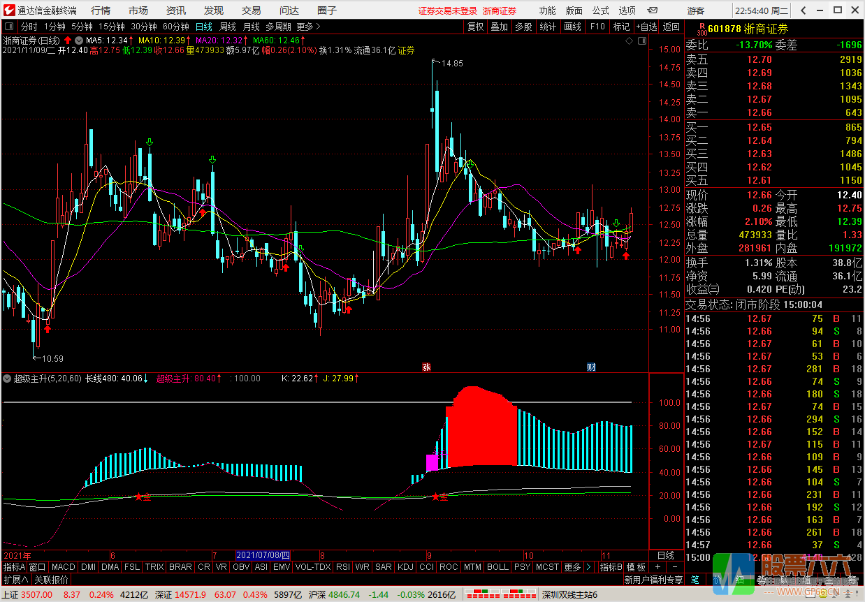Switch chart to 15分钟 period
This screenshot has width=865, height=602.
tap(112, 27)
